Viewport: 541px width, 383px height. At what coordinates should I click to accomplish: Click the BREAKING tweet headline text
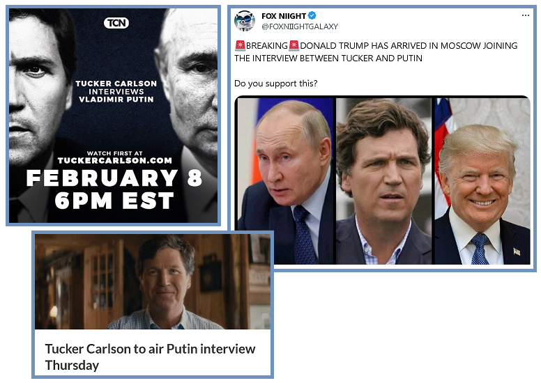click(x=376, y=52)
